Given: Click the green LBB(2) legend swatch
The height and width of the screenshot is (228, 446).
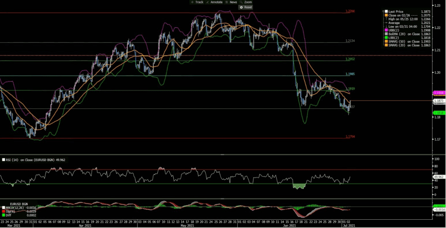Looking at the screenshot, I should (x=386, y=37).
